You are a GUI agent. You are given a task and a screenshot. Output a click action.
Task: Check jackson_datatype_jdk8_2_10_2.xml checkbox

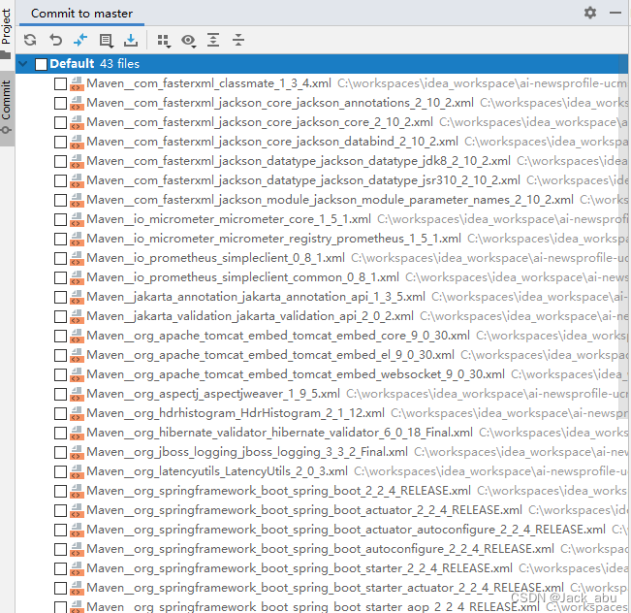[60, 161]
